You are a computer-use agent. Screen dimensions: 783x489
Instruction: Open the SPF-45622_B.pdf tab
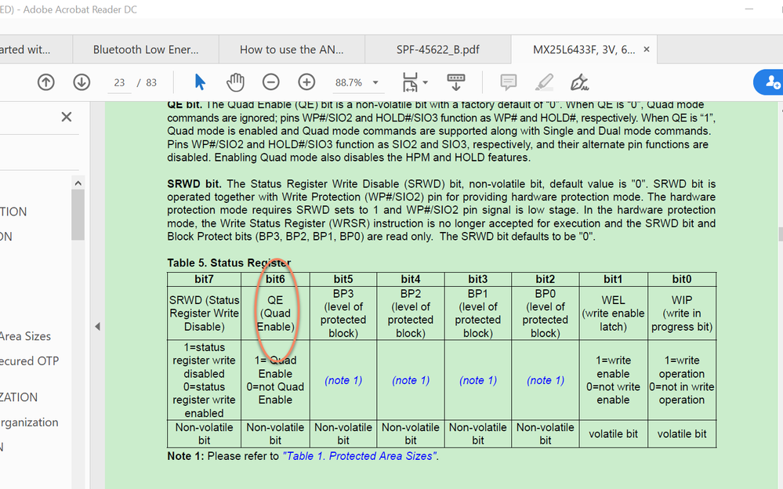coord(438,49)
